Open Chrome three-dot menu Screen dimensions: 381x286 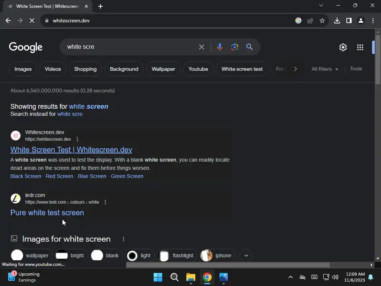tap(373, 21)
